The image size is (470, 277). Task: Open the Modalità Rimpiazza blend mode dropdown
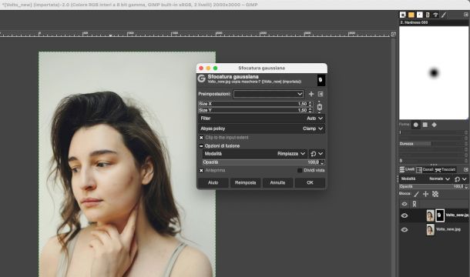[x=255, y=154]
